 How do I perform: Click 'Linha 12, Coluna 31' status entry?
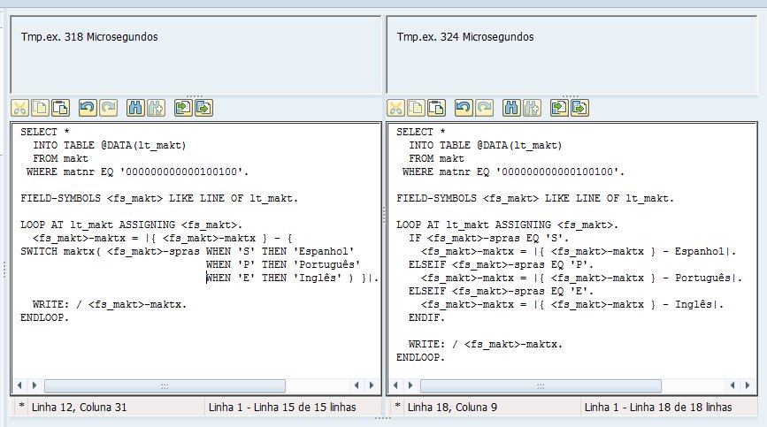coord(80,407)
